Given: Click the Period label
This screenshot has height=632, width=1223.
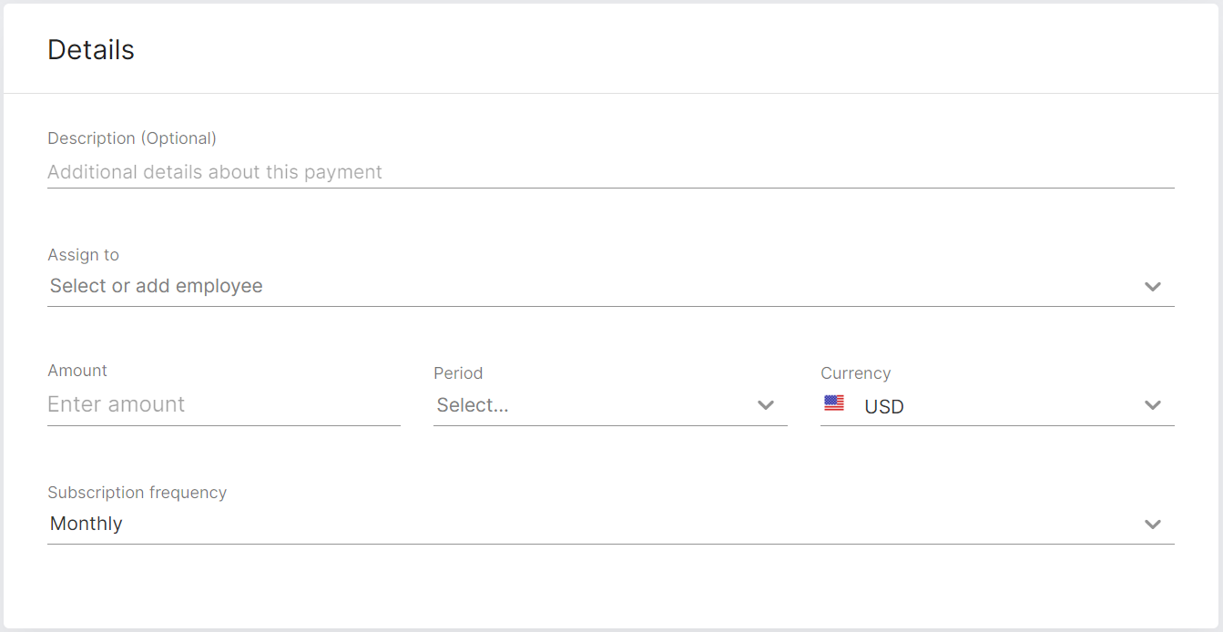Looking at the screenshot, I should [x=458, y=373].
